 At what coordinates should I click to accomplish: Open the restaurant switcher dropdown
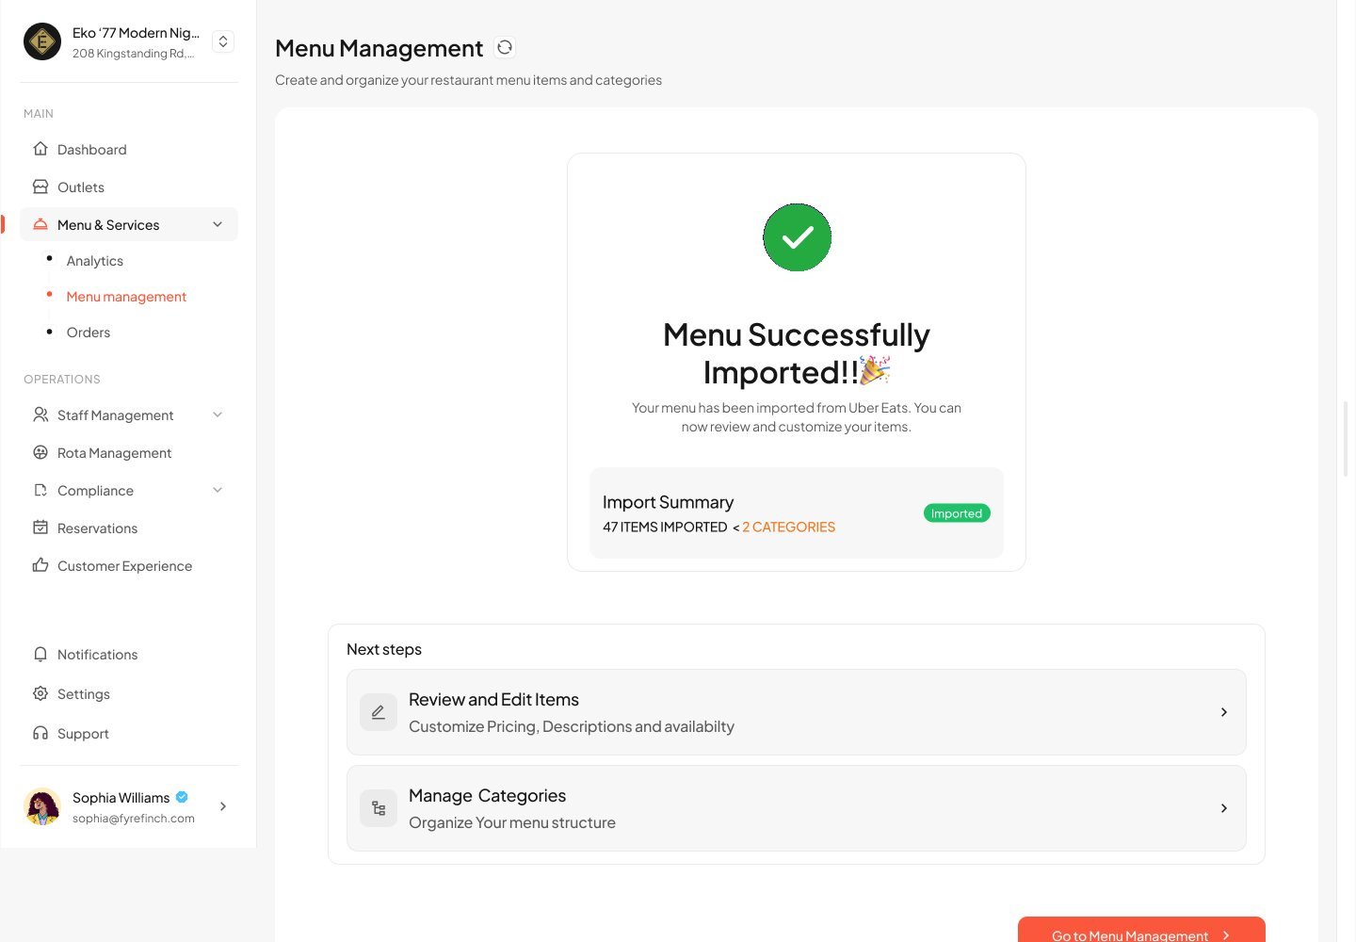point(223,41)
